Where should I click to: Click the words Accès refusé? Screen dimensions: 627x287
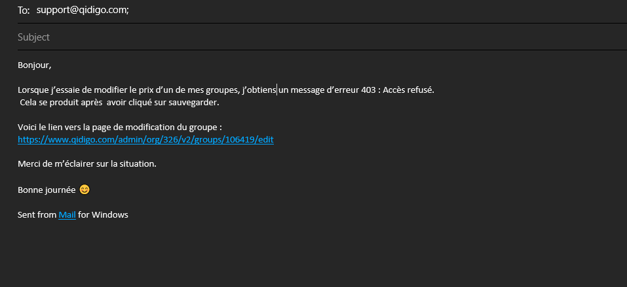(x=408, y=90)
